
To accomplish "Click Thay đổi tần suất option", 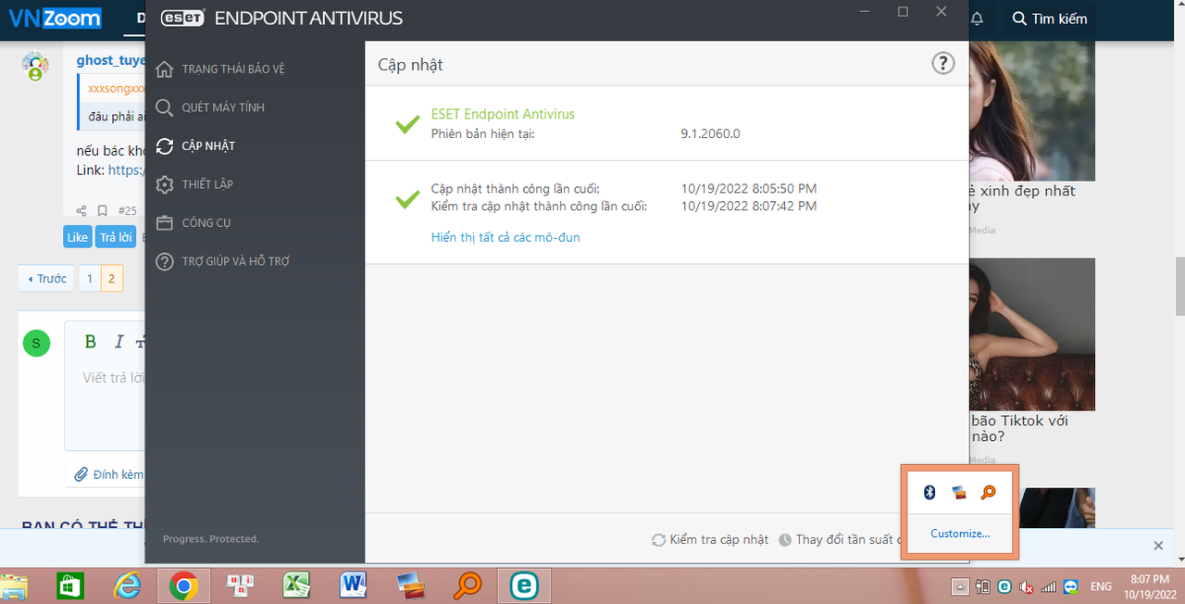I will [x=840, y=539].
